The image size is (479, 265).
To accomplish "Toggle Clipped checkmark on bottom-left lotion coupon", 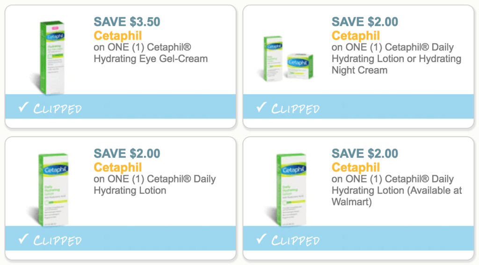I will click(23, 239).
